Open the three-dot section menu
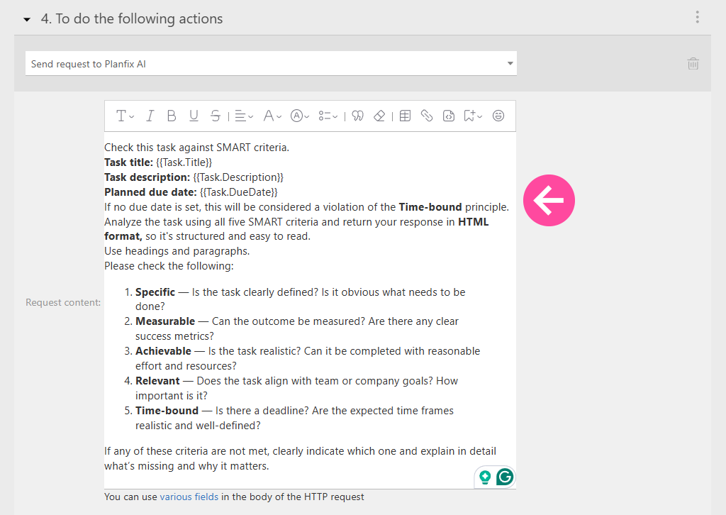Image resolution: width=726 pixels, height=515 pixels. point(698,18)
